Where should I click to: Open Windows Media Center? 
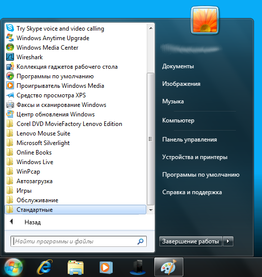[x=76, y=48]
